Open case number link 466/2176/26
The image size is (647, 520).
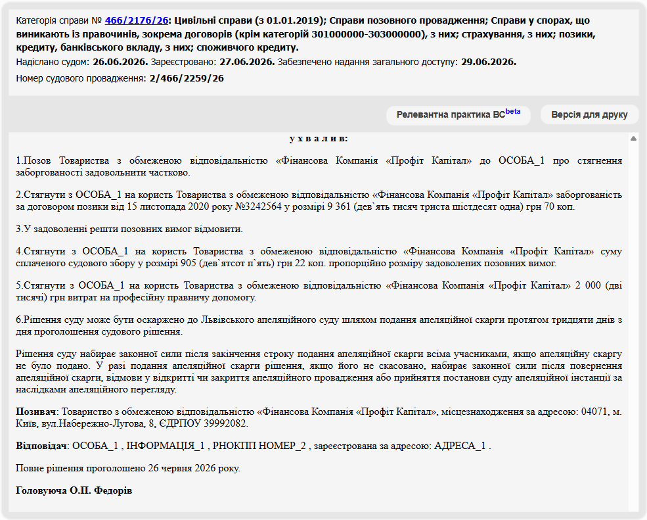pyautogui.click(x=137, y=20)
